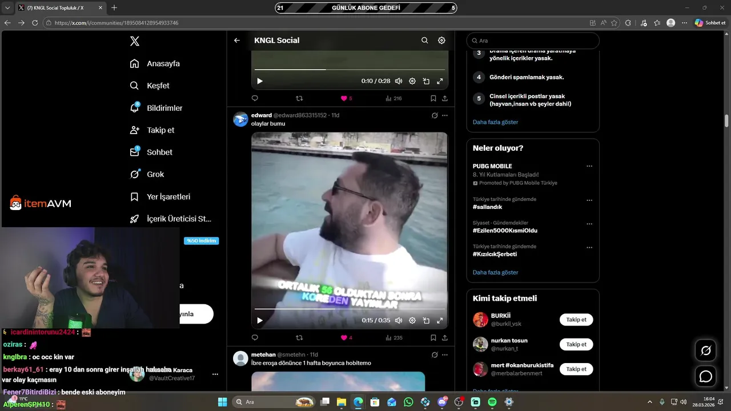Seek edward's video progress bar
The width and height of the screenshot is (731, 411).
pyautogui.click(x=350, y=309)
